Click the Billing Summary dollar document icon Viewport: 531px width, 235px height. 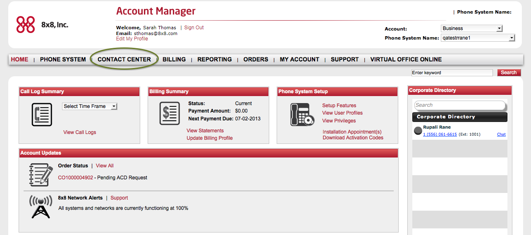pyautogui.click(x=170, y=113)
